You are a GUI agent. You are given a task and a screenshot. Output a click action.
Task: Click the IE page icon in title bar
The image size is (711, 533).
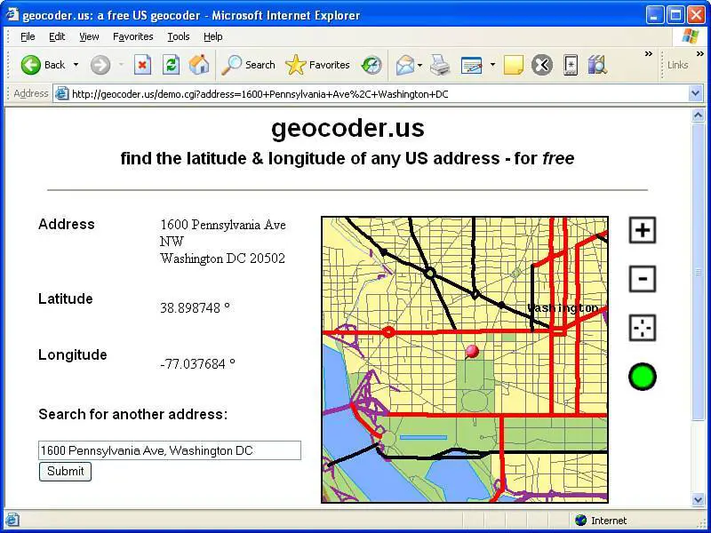pos(12,15)
